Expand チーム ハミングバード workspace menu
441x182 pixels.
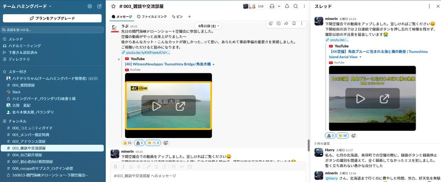point(27,6)
